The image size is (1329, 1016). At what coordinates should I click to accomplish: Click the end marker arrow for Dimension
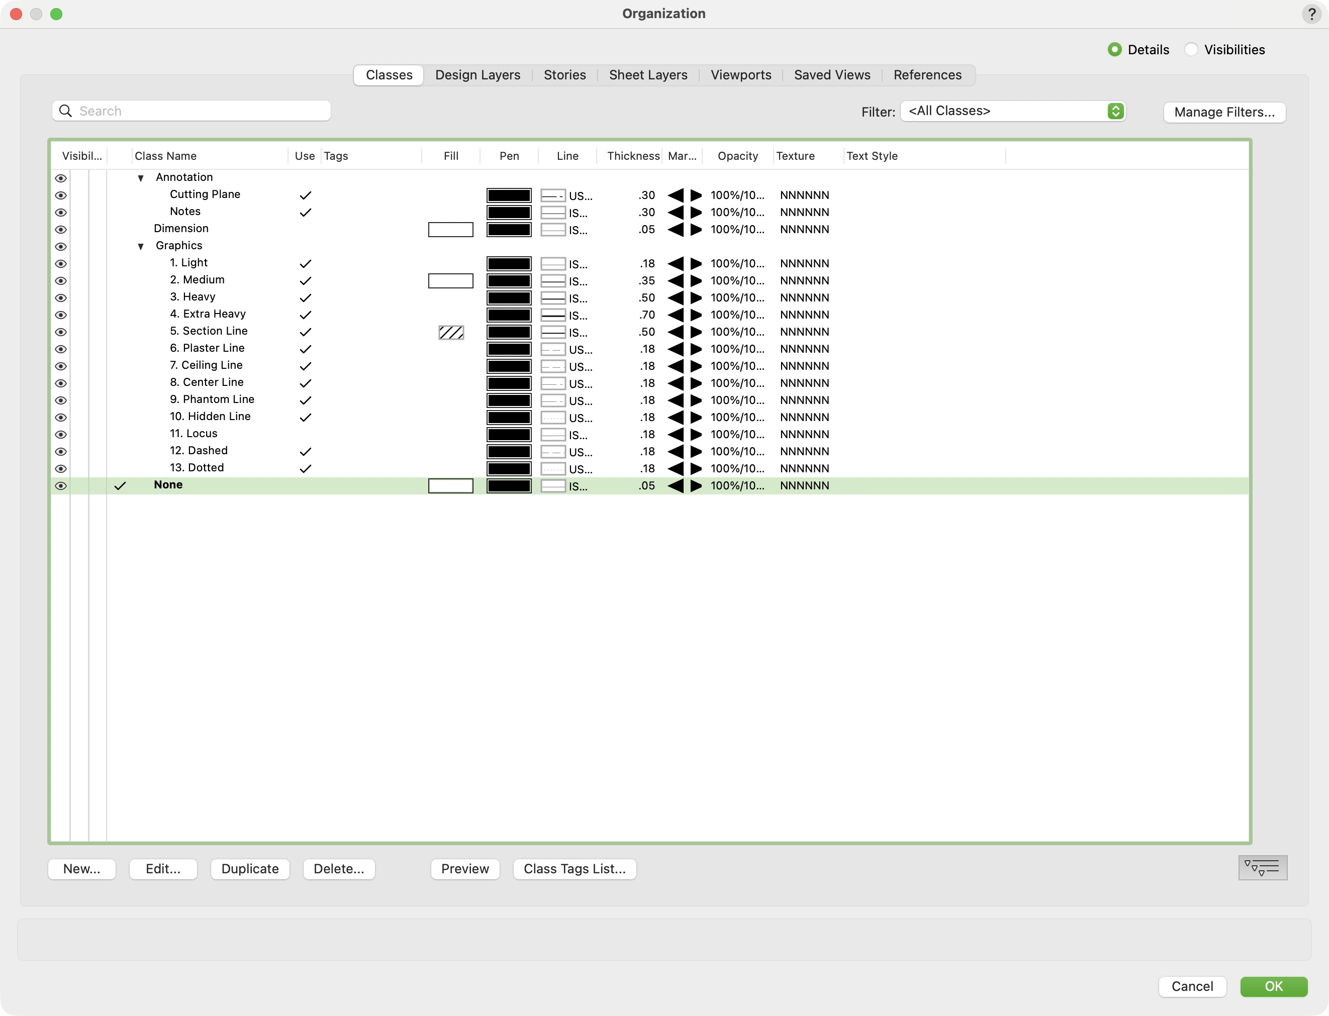click(696, 230)
